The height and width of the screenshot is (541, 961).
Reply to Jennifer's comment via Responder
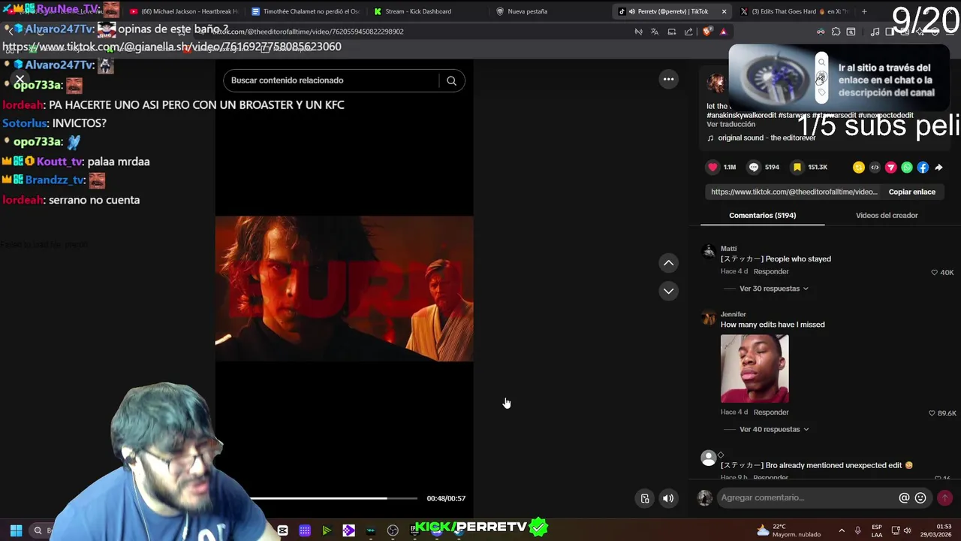pyautogui.click(x=771, y=413)
